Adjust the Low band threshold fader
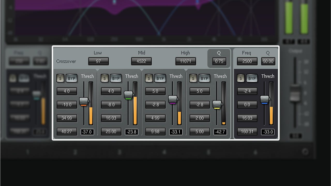 tap(84, 101)
